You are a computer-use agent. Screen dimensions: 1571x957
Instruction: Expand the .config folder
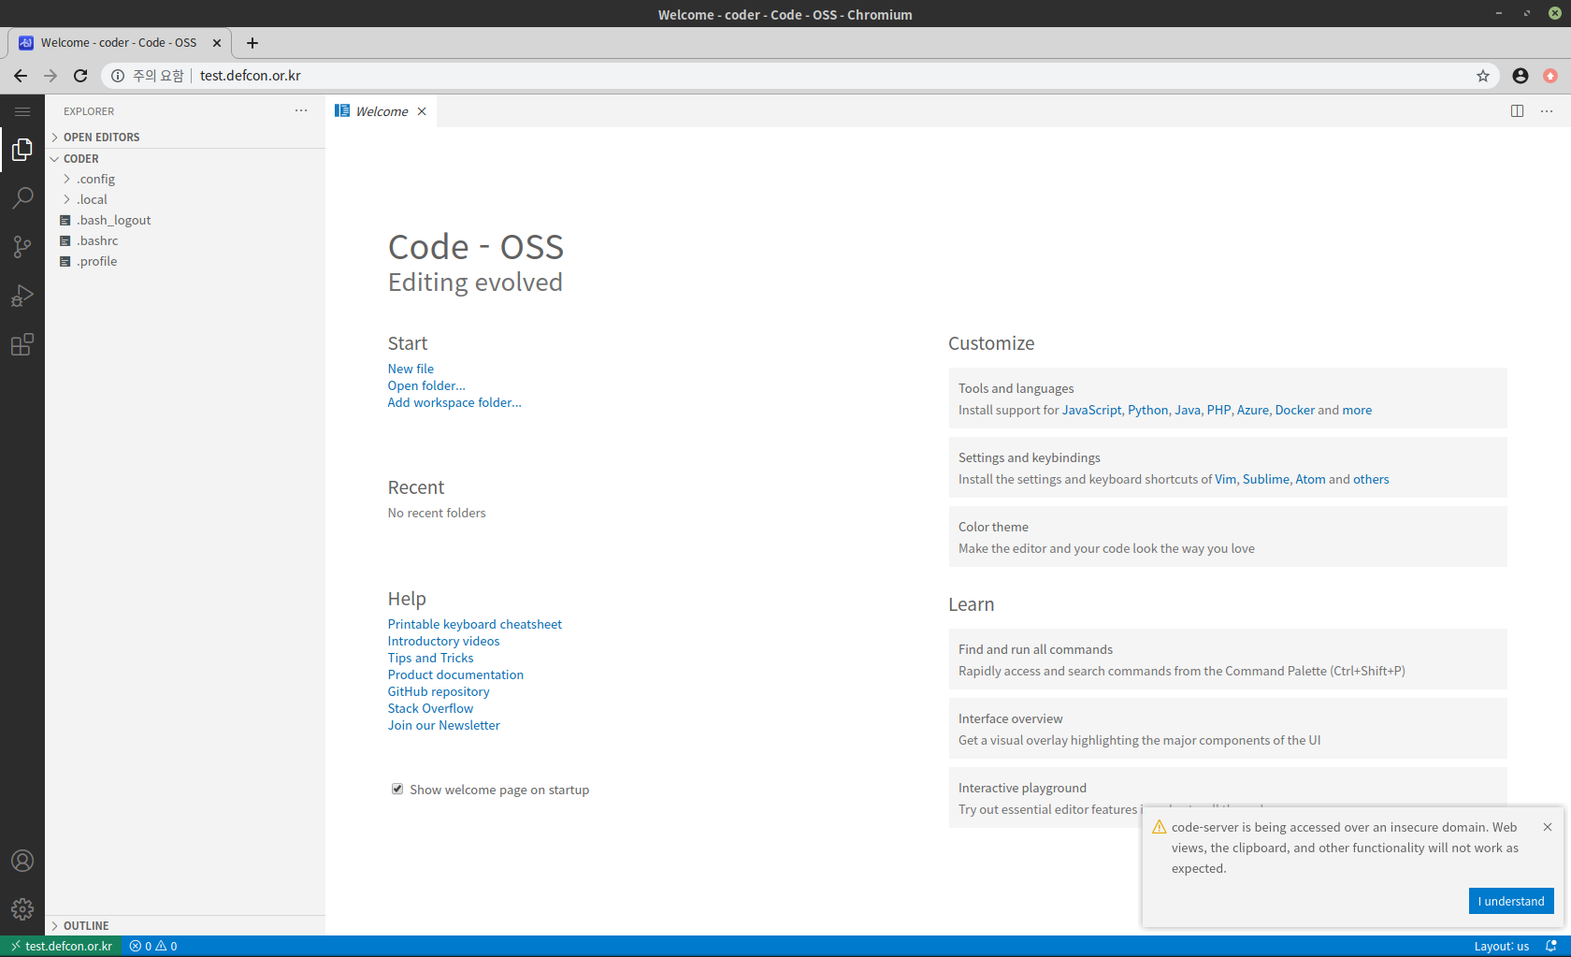(x=185, y=179)
